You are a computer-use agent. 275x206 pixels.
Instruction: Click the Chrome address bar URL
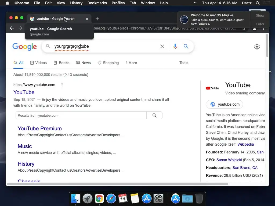tap(165, 28)
